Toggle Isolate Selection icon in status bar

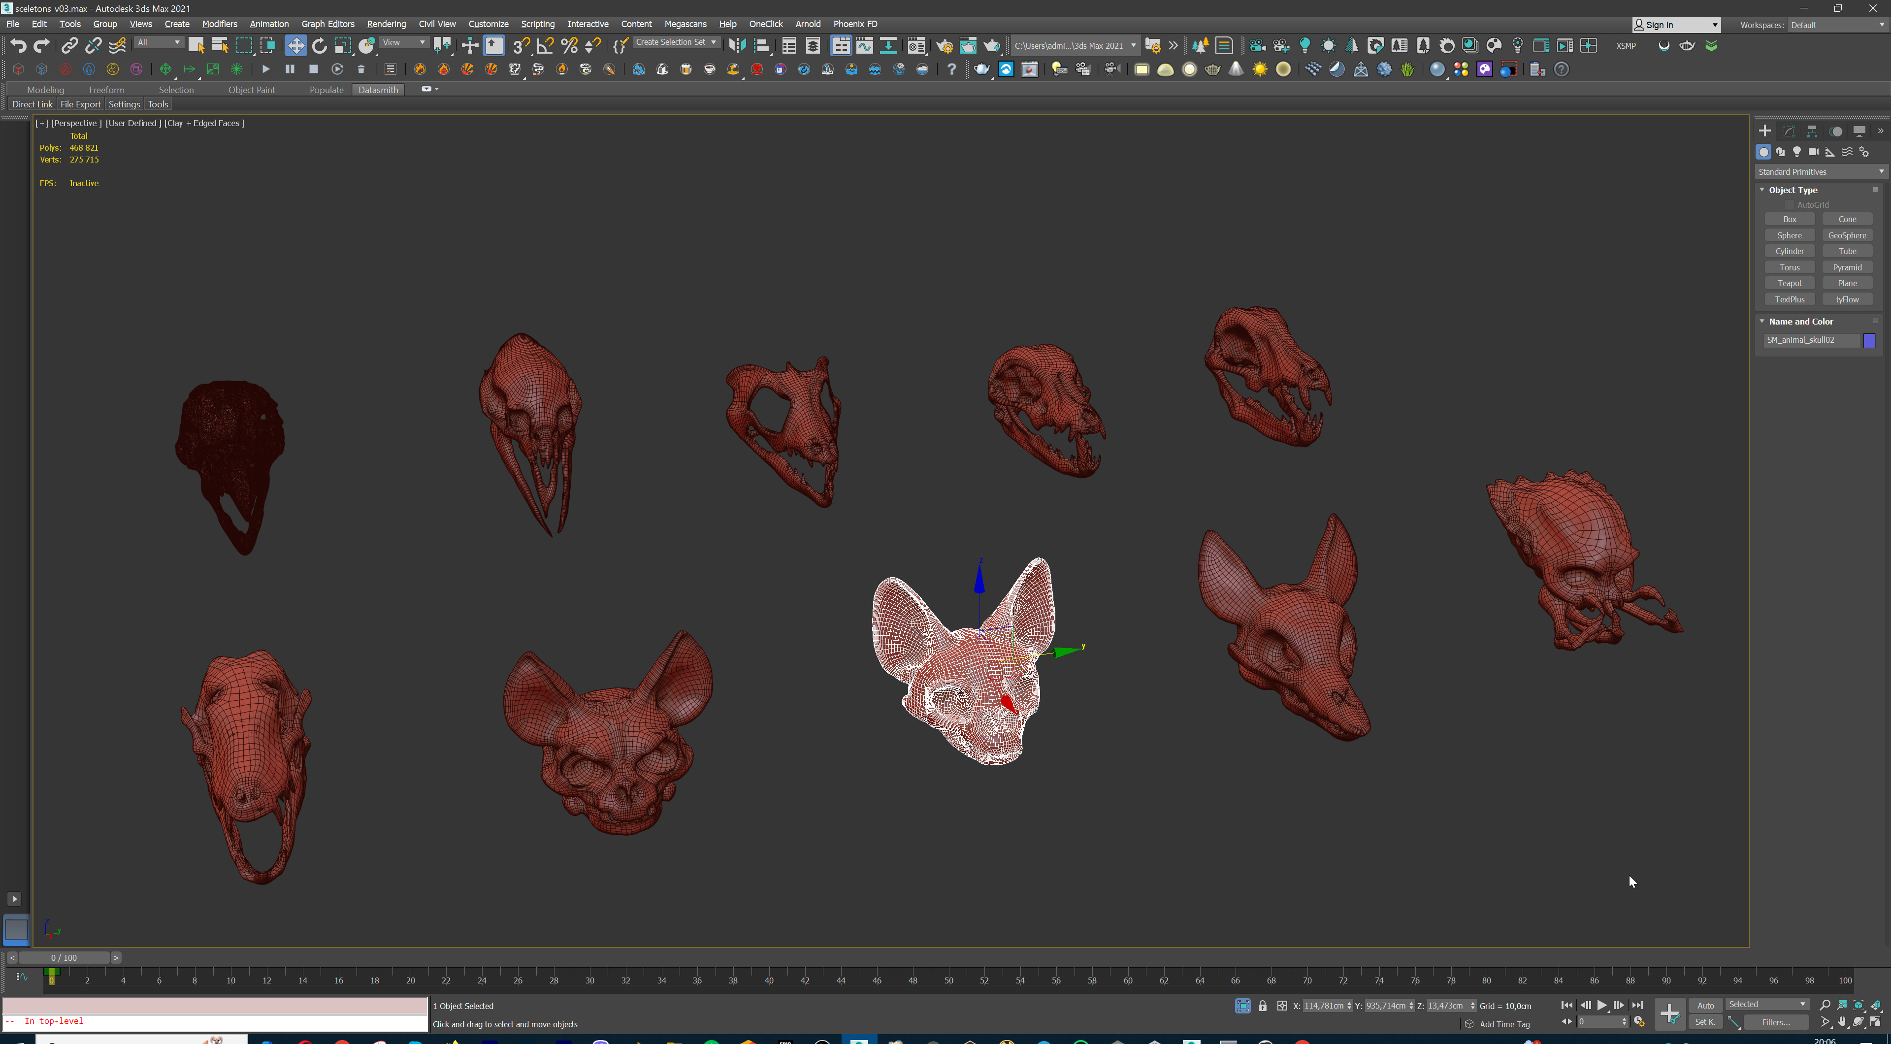click(x=1242, y=1006)
